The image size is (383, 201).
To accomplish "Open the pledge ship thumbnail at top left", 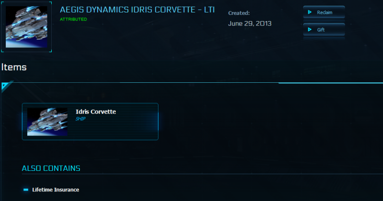I will pos(26,26).
